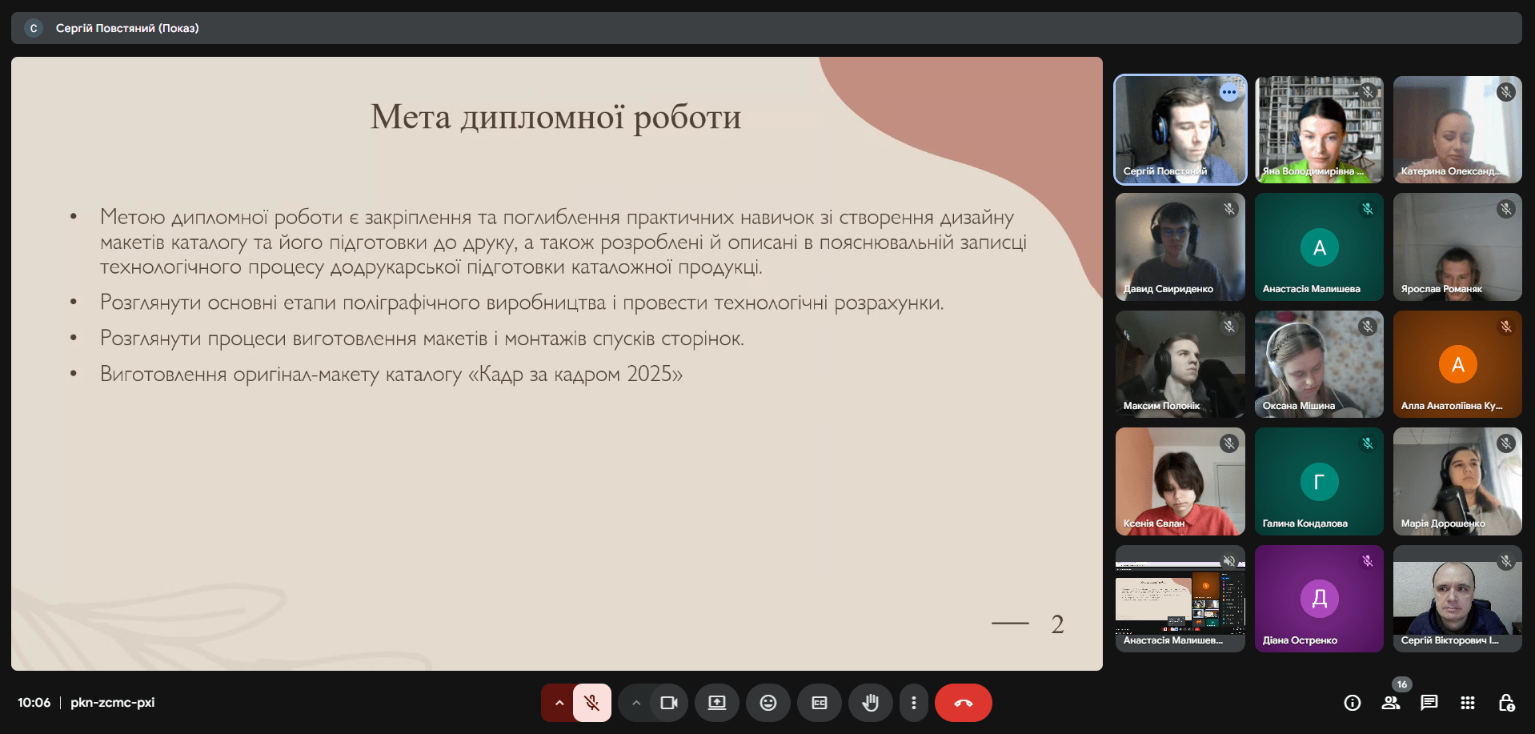Open more options three-dot menu

click(x=913, y=703)
